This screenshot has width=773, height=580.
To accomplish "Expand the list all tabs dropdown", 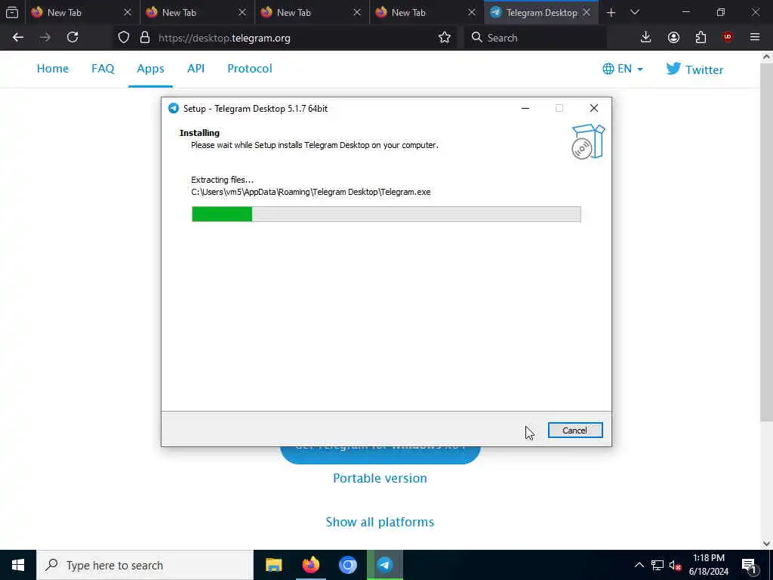I will point(634,13).
